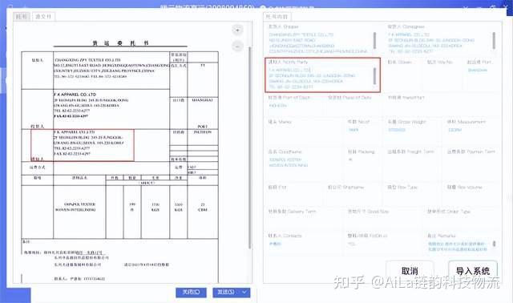The image size is (513, 303).
Task: Click the Goods name field
Action: coord(305,163)
